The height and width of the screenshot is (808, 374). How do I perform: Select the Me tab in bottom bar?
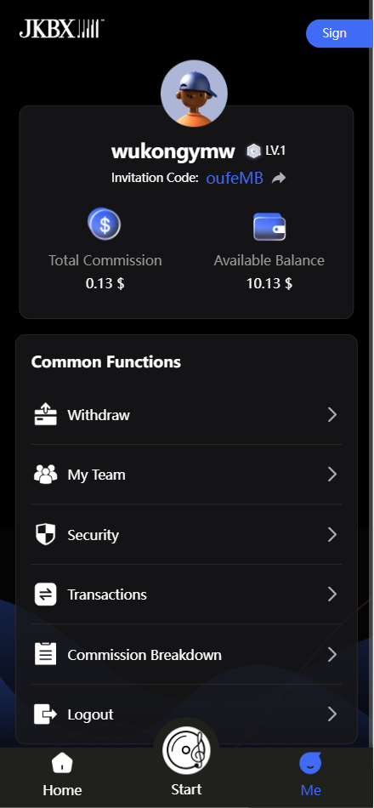point(310,775)
